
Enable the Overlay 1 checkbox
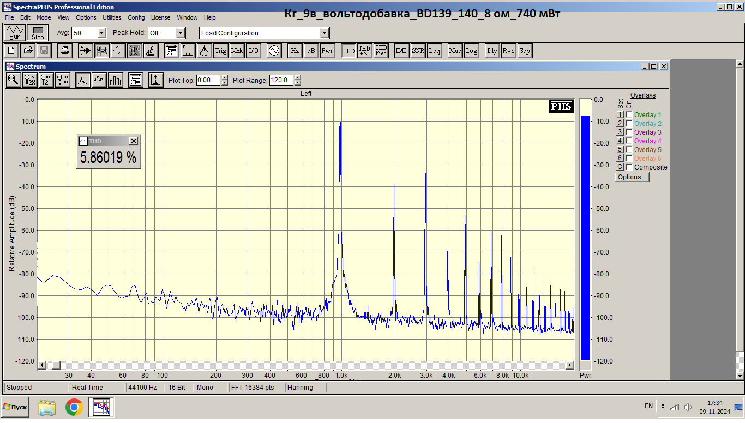coord(629,115)
